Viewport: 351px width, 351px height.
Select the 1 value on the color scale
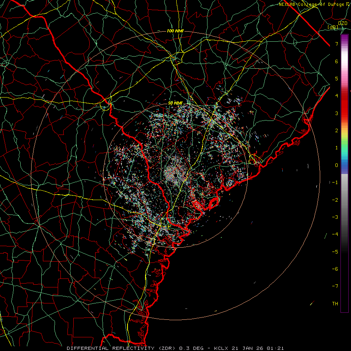click(x=337, y=148)
